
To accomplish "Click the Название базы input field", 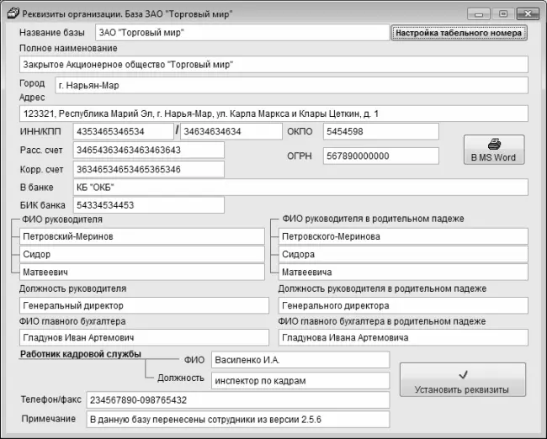I will (242, 33).
